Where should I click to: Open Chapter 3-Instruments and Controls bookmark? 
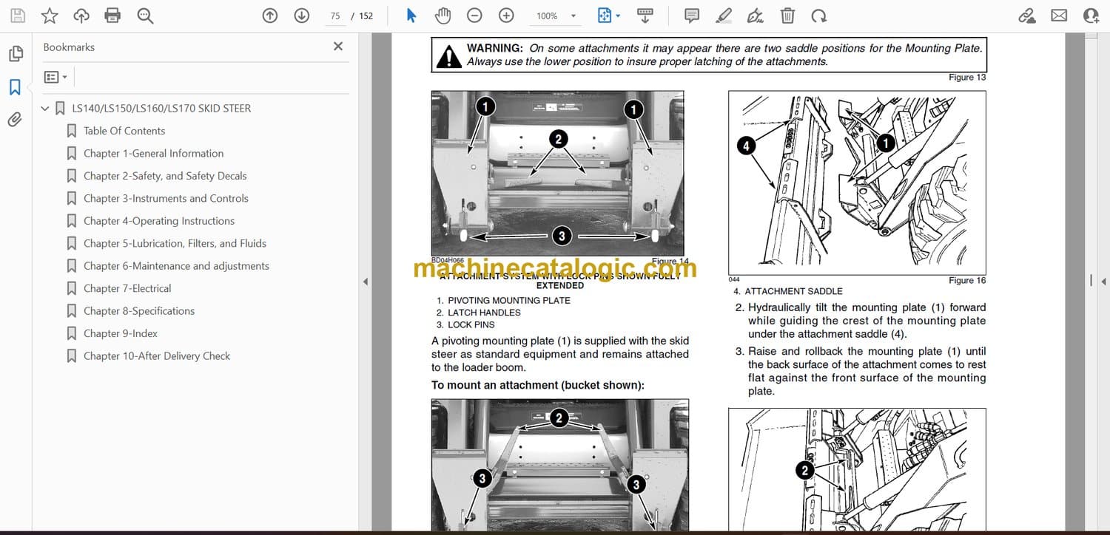[166, 199]
